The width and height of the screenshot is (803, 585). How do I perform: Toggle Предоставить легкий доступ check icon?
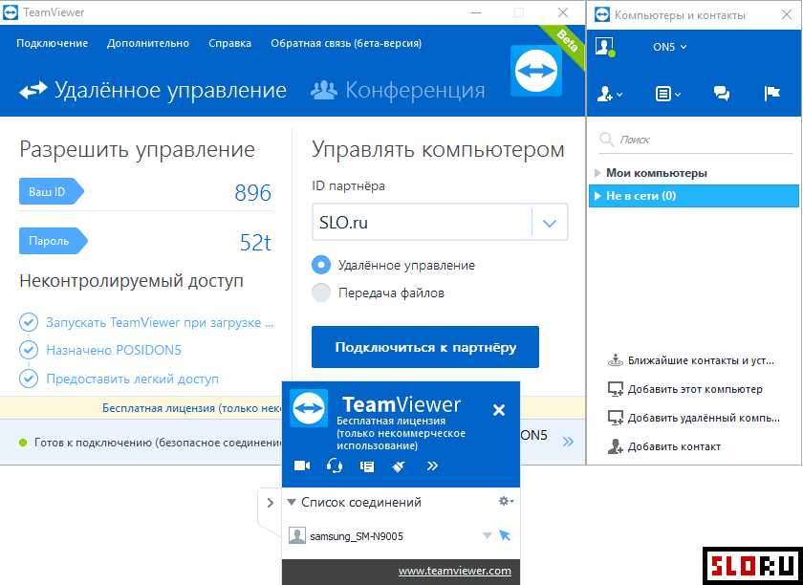click(x=28, y=379)
